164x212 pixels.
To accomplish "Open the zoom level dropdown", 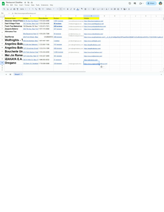I will pos(23,9).
